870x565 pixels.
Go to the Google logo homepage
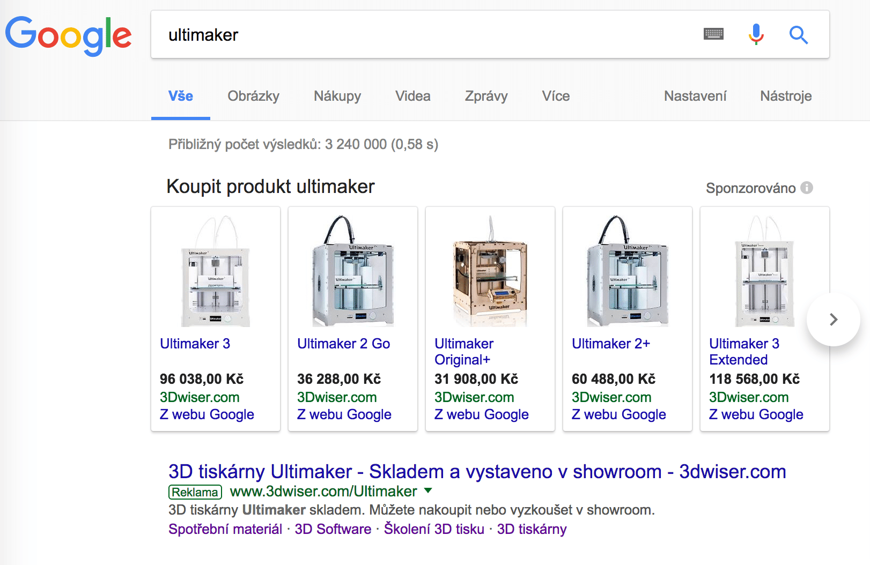click(x=68, y=35)
